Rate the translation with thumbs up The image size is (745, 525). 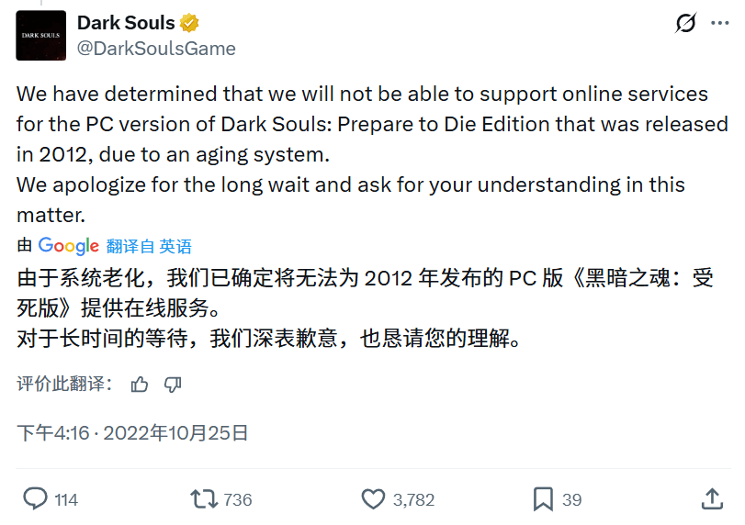140,384
